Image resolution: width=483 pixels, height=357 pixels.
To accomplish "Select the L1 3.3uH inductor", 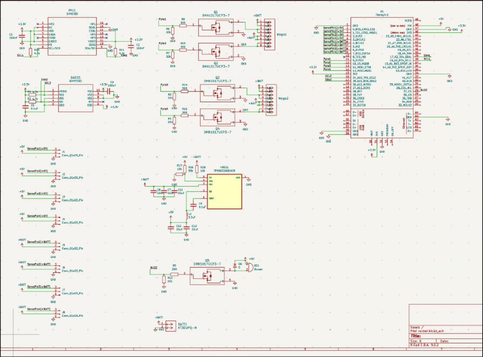I will (x=186, y=215).
